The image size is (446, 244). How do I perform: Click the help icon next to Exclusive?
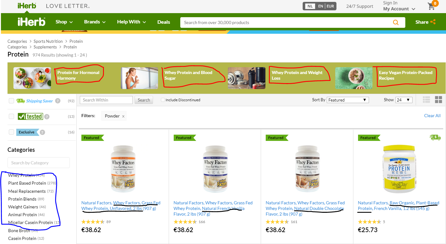point(43,132)
